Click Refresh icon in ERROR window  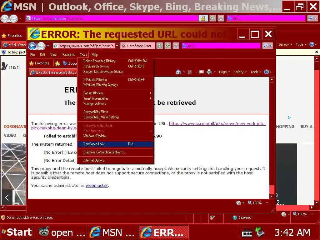[168, 46]
